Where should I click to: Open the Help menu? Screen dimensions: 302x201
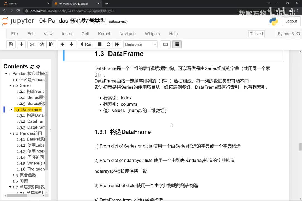tap(173, 34)
